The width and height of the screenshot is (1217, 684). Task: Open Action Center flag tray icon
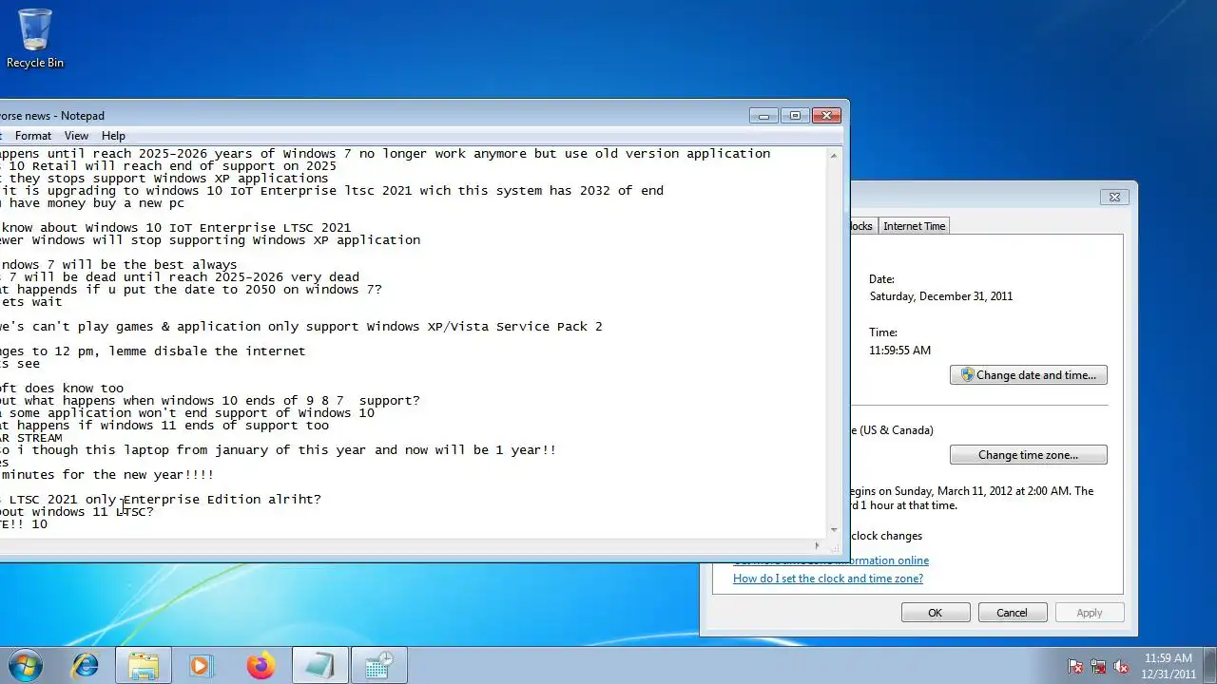pyautogui.click(x=1075, y=666)
